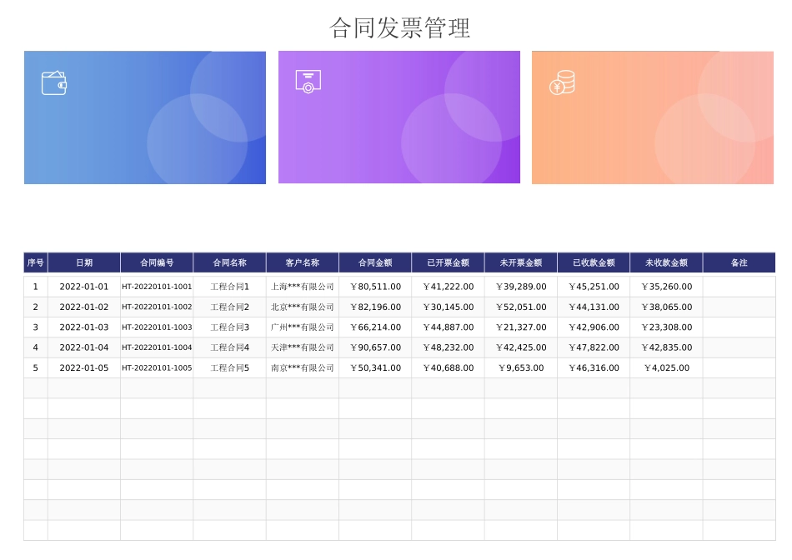Select contract number HT-20220101-1001
The width and height of the screenshot is (792, 560).
[157, 287]
